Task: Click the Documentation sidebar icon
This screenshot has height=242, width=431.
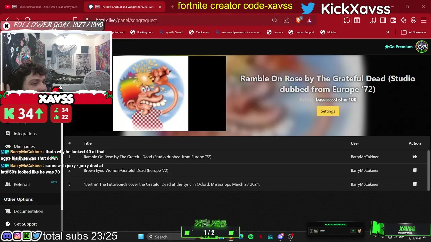Action: pyautogui.click(x=8, y=211)
